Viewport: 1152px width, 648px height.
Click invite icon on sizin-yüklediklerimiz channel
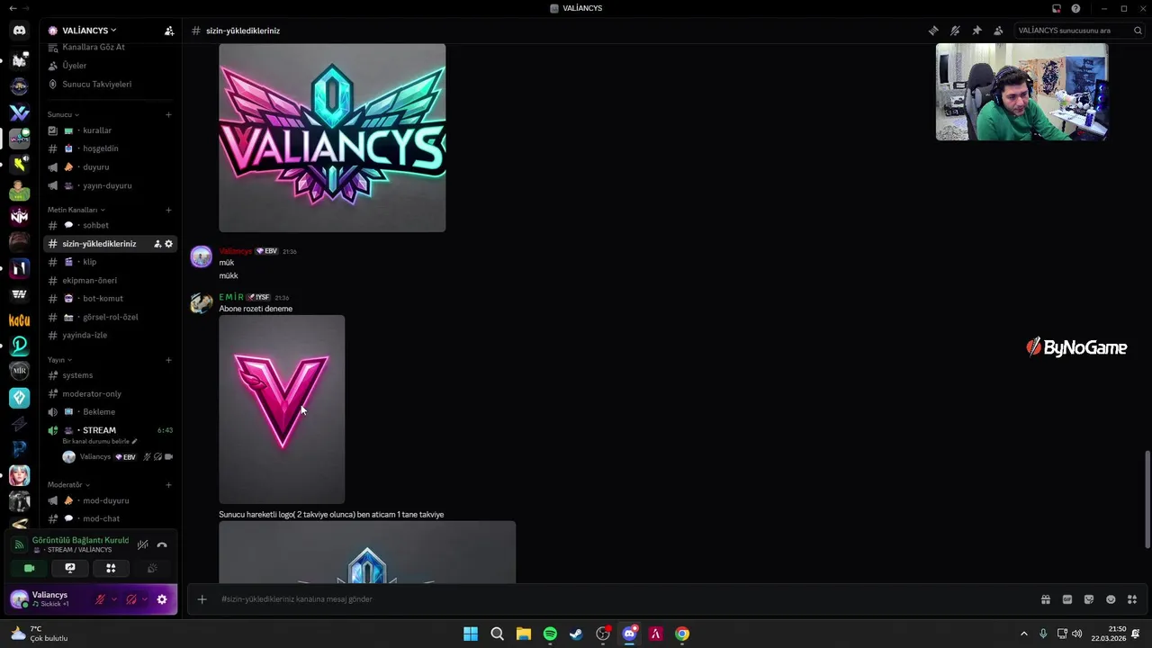(157, 244)
